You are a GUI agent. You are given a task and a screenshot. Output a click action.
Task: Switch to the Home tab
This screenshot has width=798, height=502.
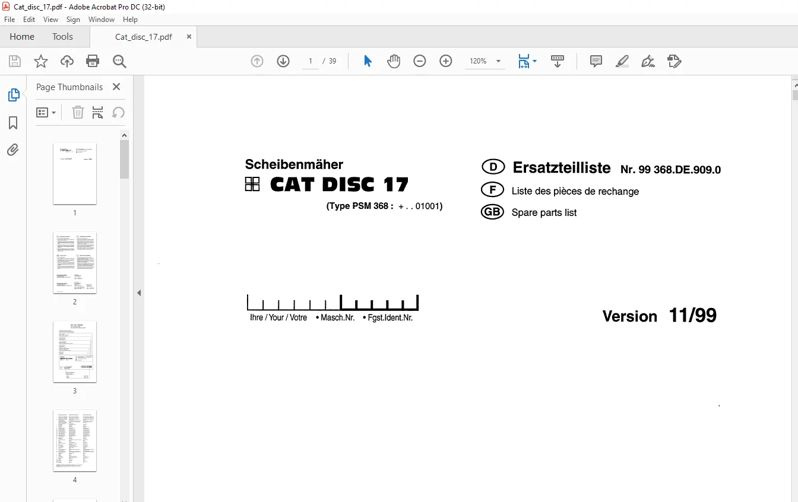(22, 37)
